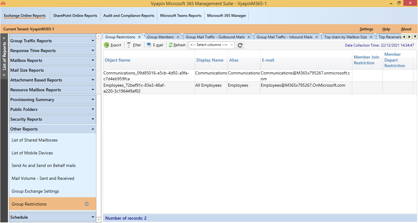Open Microsoft 365 Manager menu

tap(227, 16)
